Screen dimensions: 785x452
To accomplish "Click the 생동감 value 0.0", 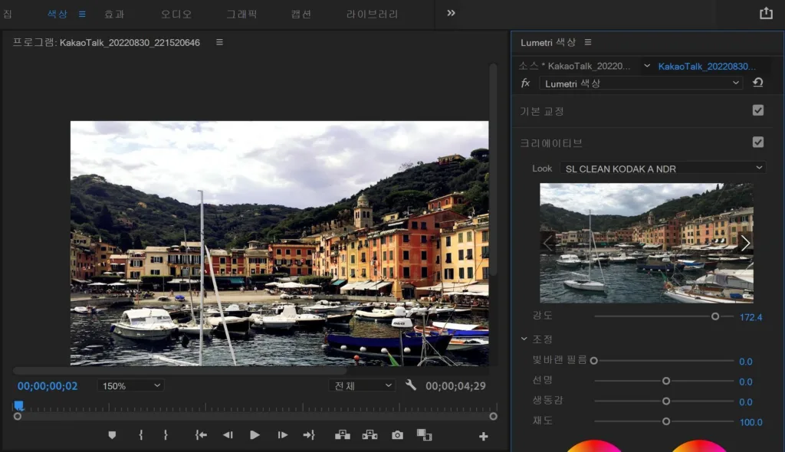I will point(745,402).
